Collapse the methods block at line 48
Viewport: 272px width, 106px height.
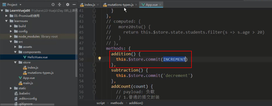point(94,49)
